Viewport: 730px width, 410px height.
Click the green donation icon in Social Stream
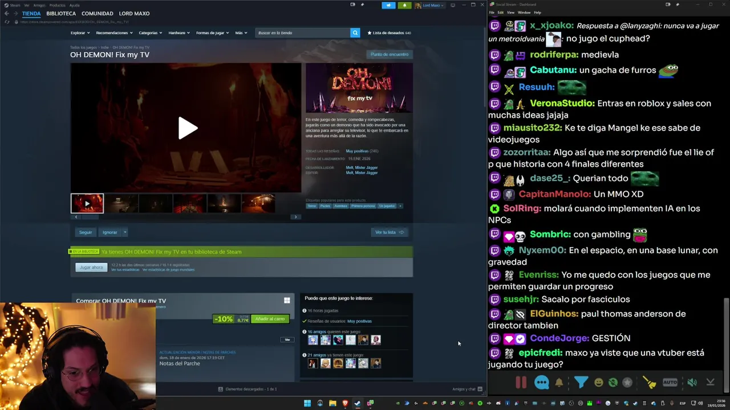click(613, 383)
